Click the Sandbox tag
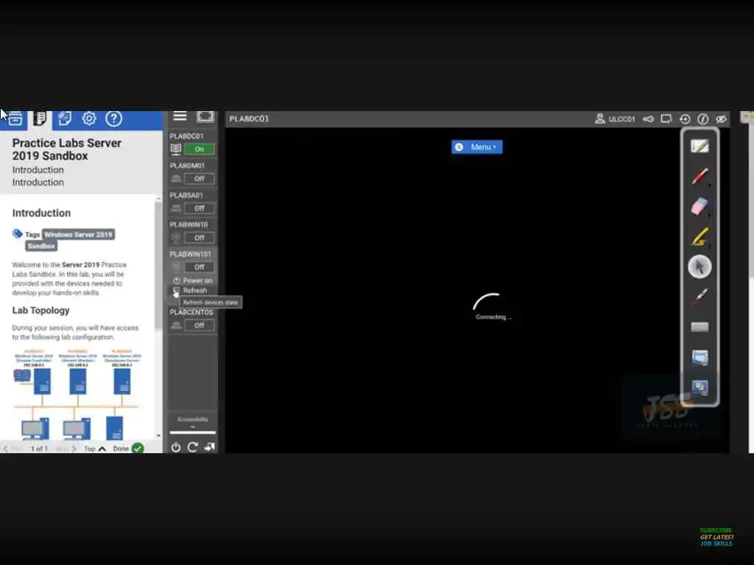This screenshot has width=754, height=565. click(x=41, y=246)
